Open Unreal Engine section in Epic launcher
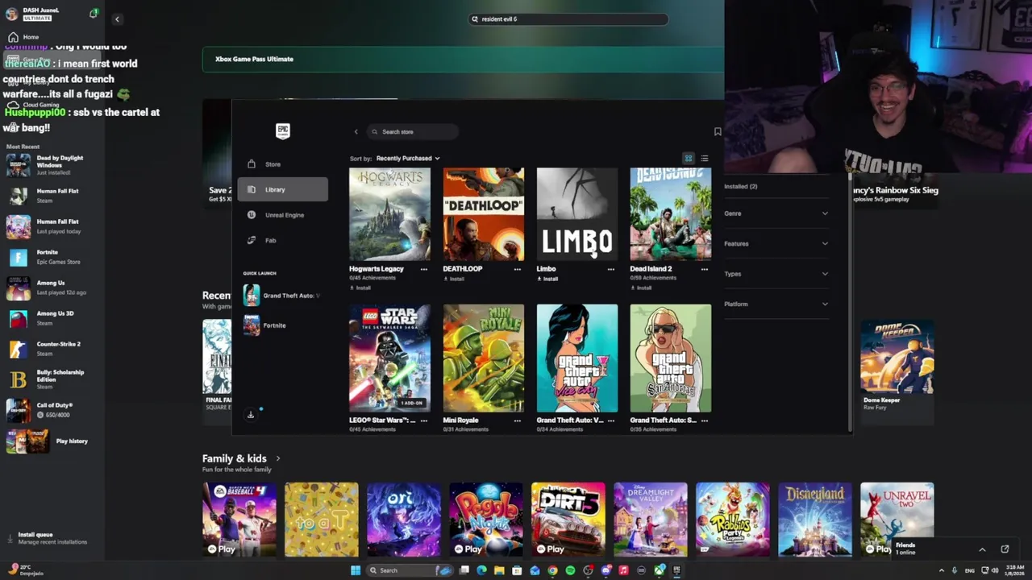Image resolution: width=1032 pixels, height=580 pixels. 282,215
